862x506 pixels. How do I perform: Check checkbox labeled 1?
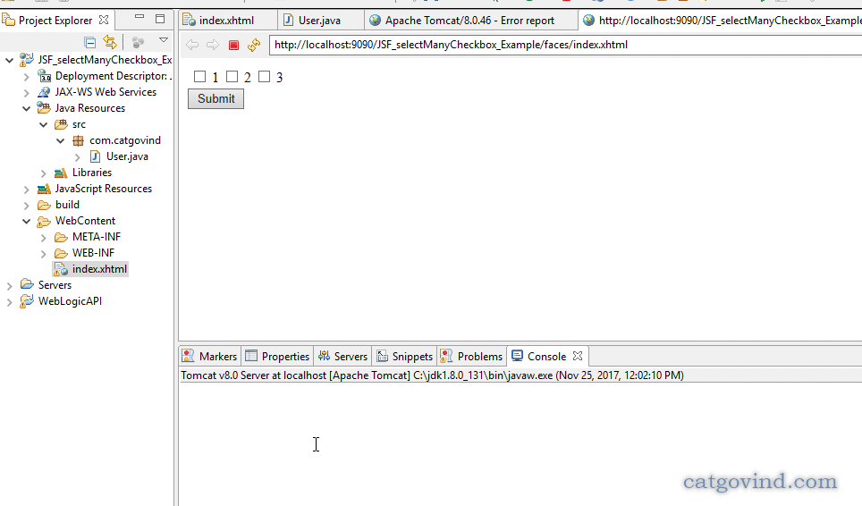[x=199, y=76]
